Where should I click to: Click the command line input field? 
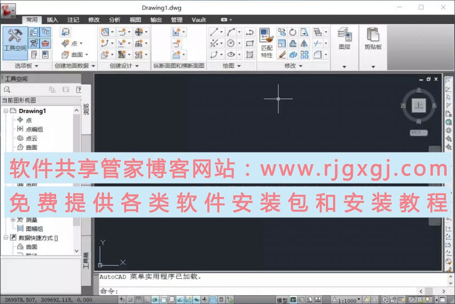(258, 291)
